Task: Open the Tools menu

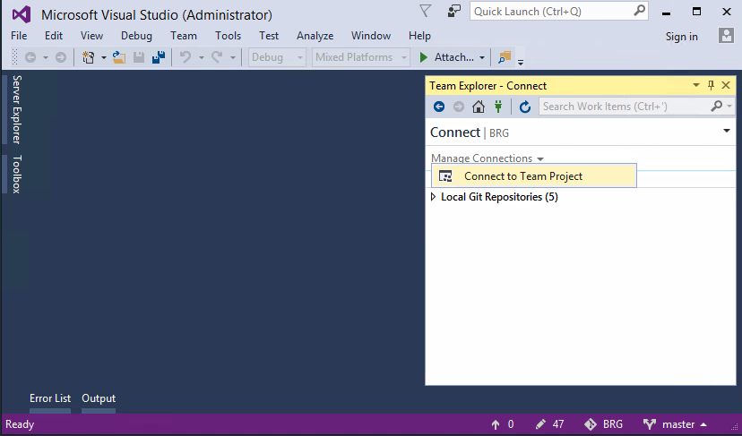Action: click(x=229, y=36)
